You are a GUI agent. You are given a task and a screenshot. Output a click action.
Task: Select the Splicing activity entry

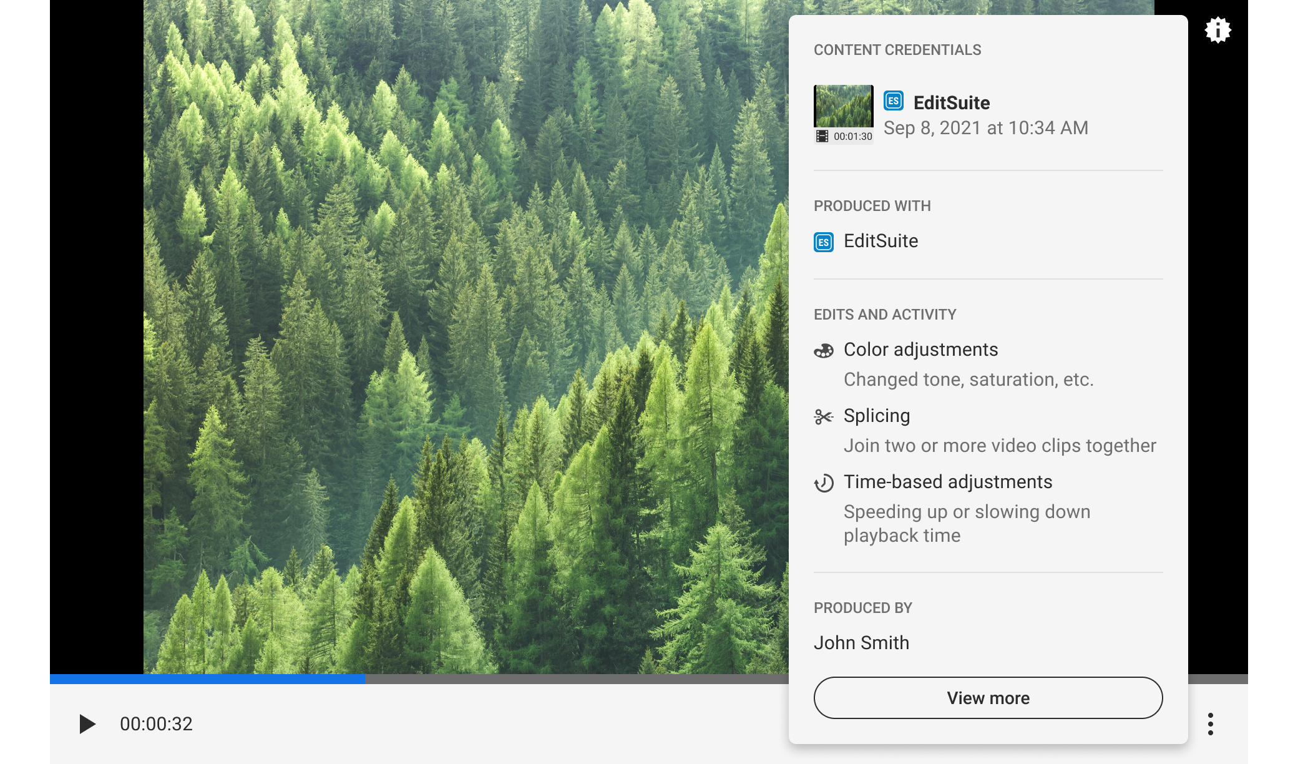pos(876,416)
